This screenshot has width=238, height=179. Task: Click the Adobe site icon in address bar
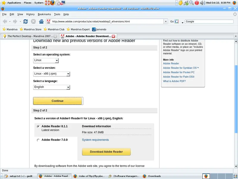click(x=48, y=21)
